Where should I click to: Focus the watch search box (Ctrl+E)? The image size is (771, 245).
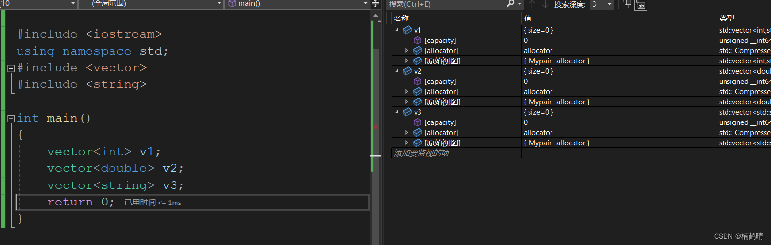[x=446, y=4]
